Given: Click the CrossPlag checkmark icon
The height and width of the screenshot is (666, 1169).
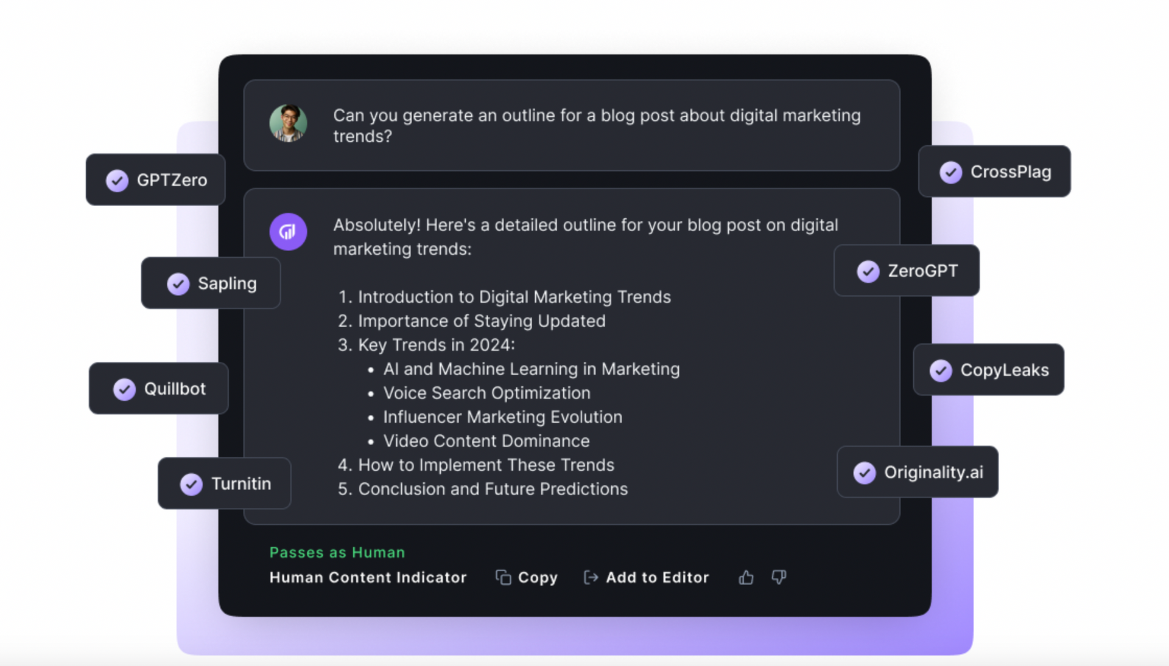Looking at the screenshot, I should [x=950, y=172].
